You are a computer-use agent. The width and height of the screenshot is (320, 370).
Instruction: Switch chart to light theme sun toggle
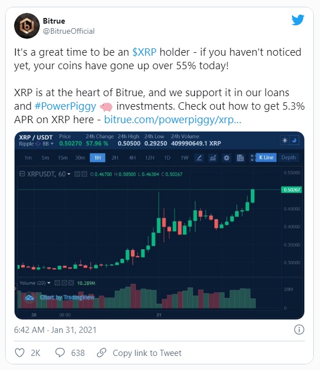tap(285, 141)
